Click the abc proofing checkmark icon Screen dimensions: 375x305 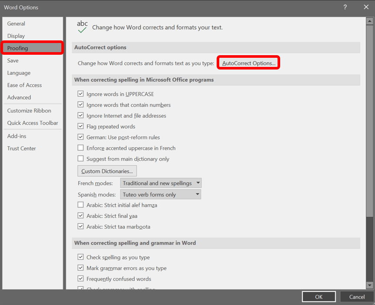(82, 27)
